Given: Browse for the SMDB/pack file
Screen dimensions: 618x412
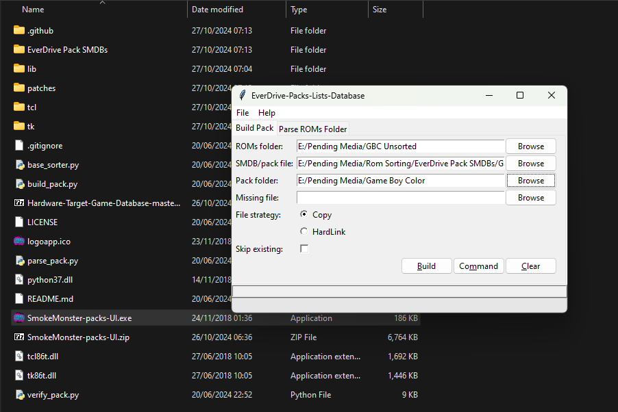Looking at the screenshot, I should [531, 164].
